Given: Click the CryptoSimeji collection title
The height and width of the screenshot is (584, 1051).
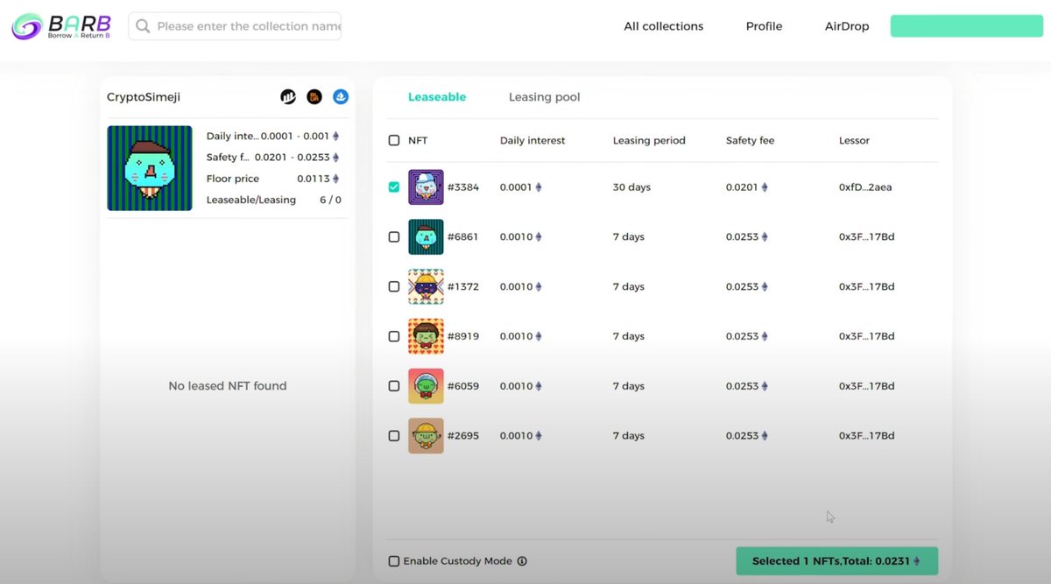Looking at the screenshot, I should pyautogui.click(x=144, y=97).
